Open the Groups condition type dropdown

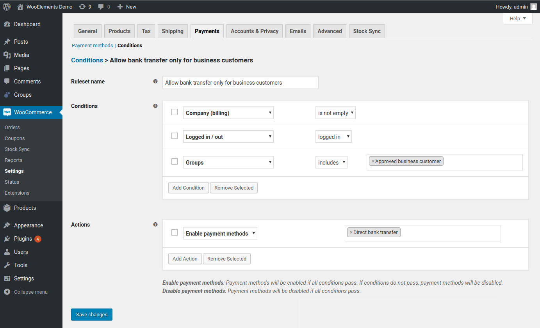(228, 163)
